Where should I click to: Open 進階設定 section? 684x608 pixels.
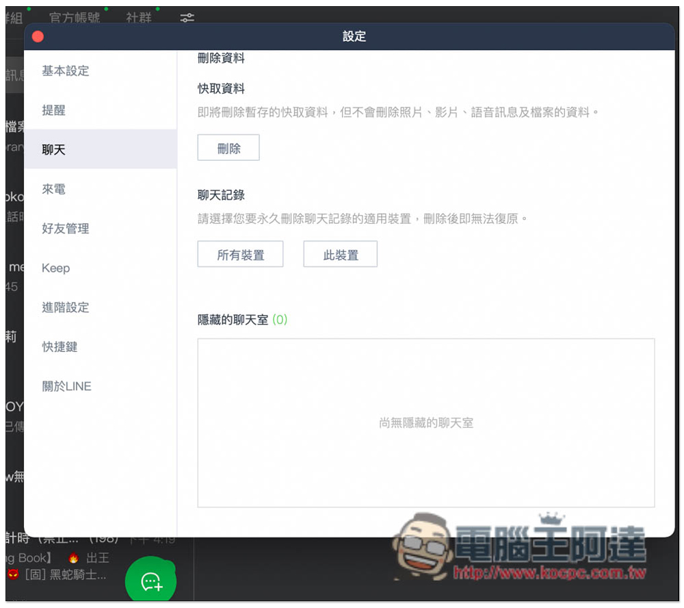(x=66, y=307)
